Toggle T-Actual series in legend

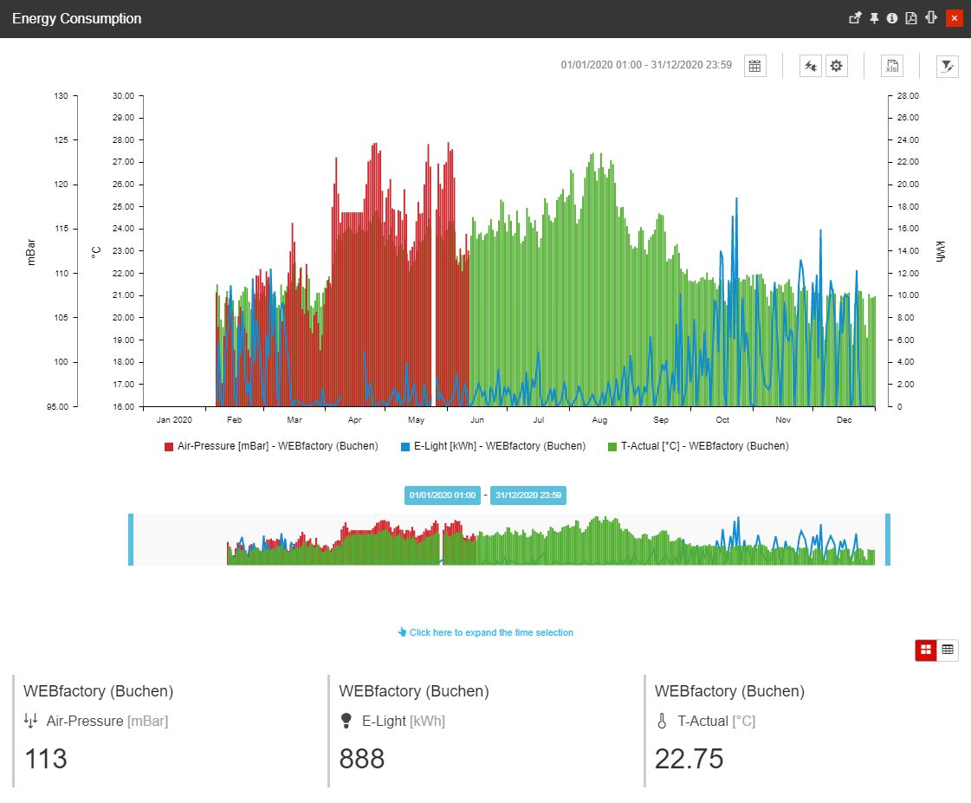(x=698, y=446)
